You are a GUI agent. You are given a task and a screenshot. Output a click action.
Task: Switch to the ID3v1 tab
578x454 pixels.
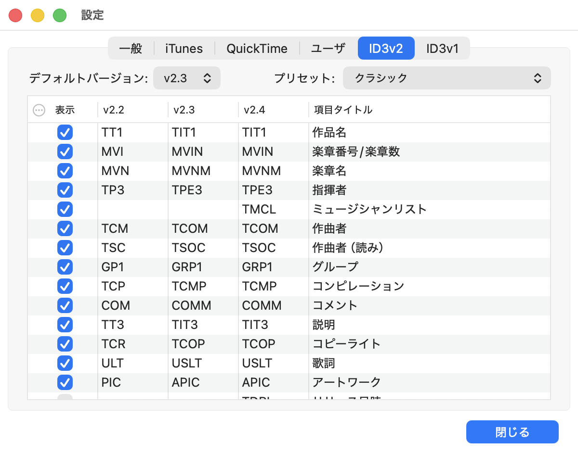point(442,49)
